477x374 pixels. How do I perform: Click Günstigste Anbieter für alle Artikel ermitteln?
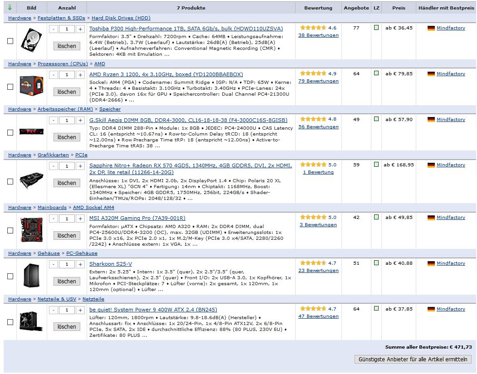pyautogui.click(x=413, y=359)
